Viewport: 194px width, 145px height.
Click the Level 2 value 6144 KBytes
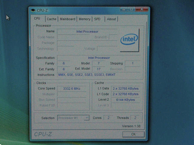(x=125, y=100)
